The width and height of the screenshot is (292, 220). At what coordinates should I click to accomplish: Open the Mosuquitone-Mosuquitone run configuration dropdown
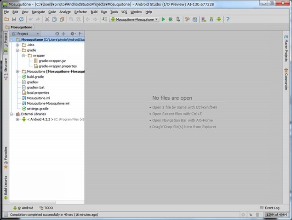point(134,19)
